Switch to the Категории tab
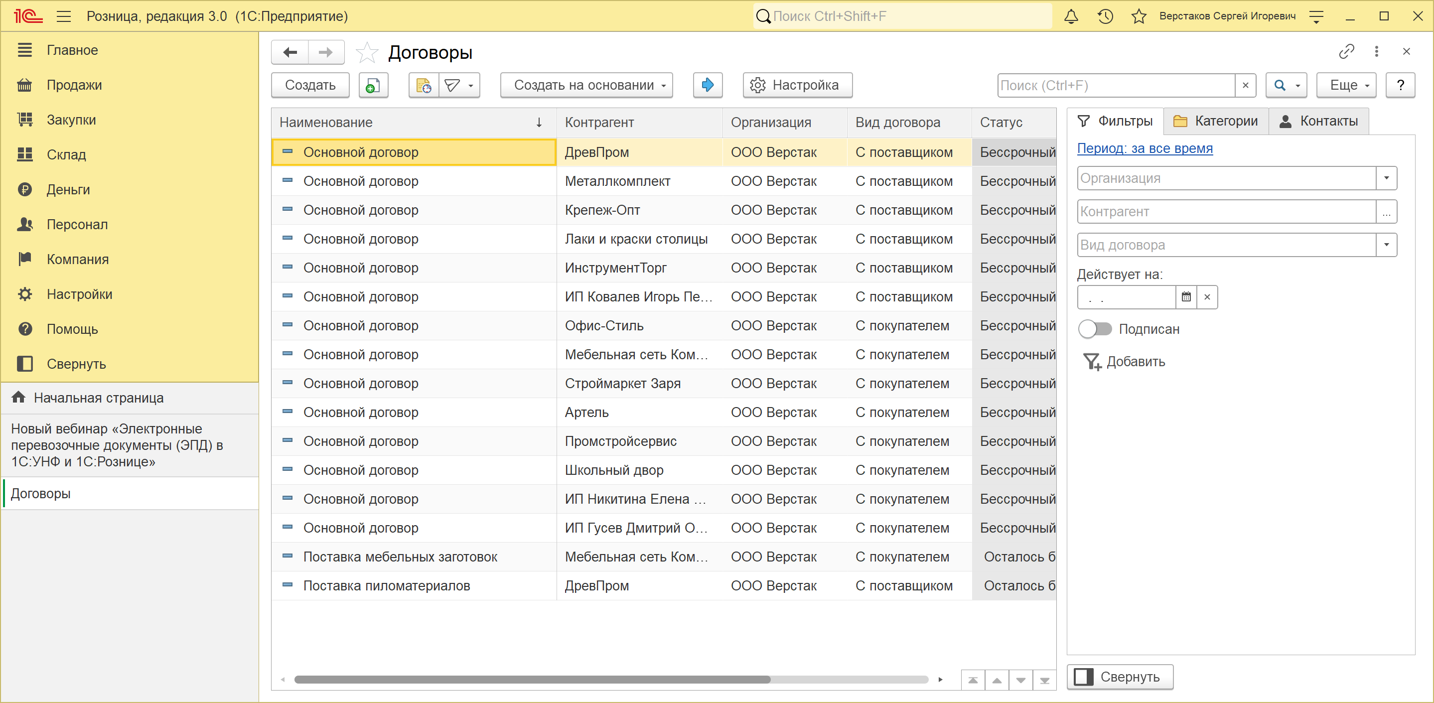This screenshot has width=1434, height=703. tap(1216, 122)
